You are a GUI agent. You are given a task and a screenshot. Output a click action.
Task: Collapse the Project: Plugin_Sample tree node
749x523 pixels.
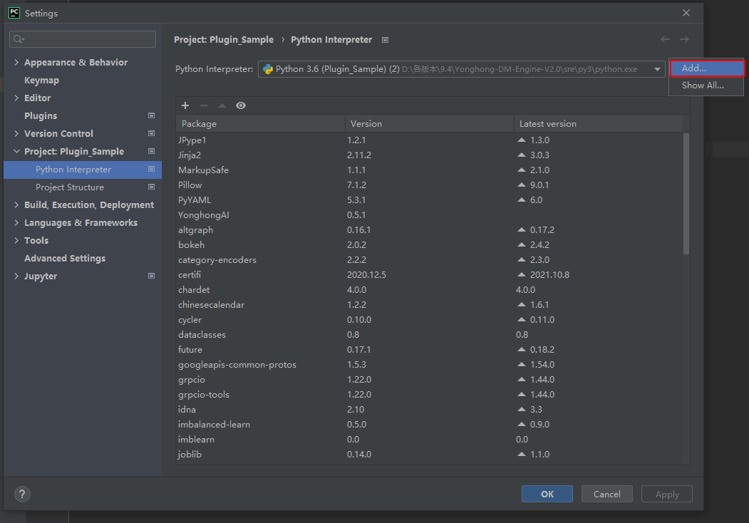[x=16, y=152]
